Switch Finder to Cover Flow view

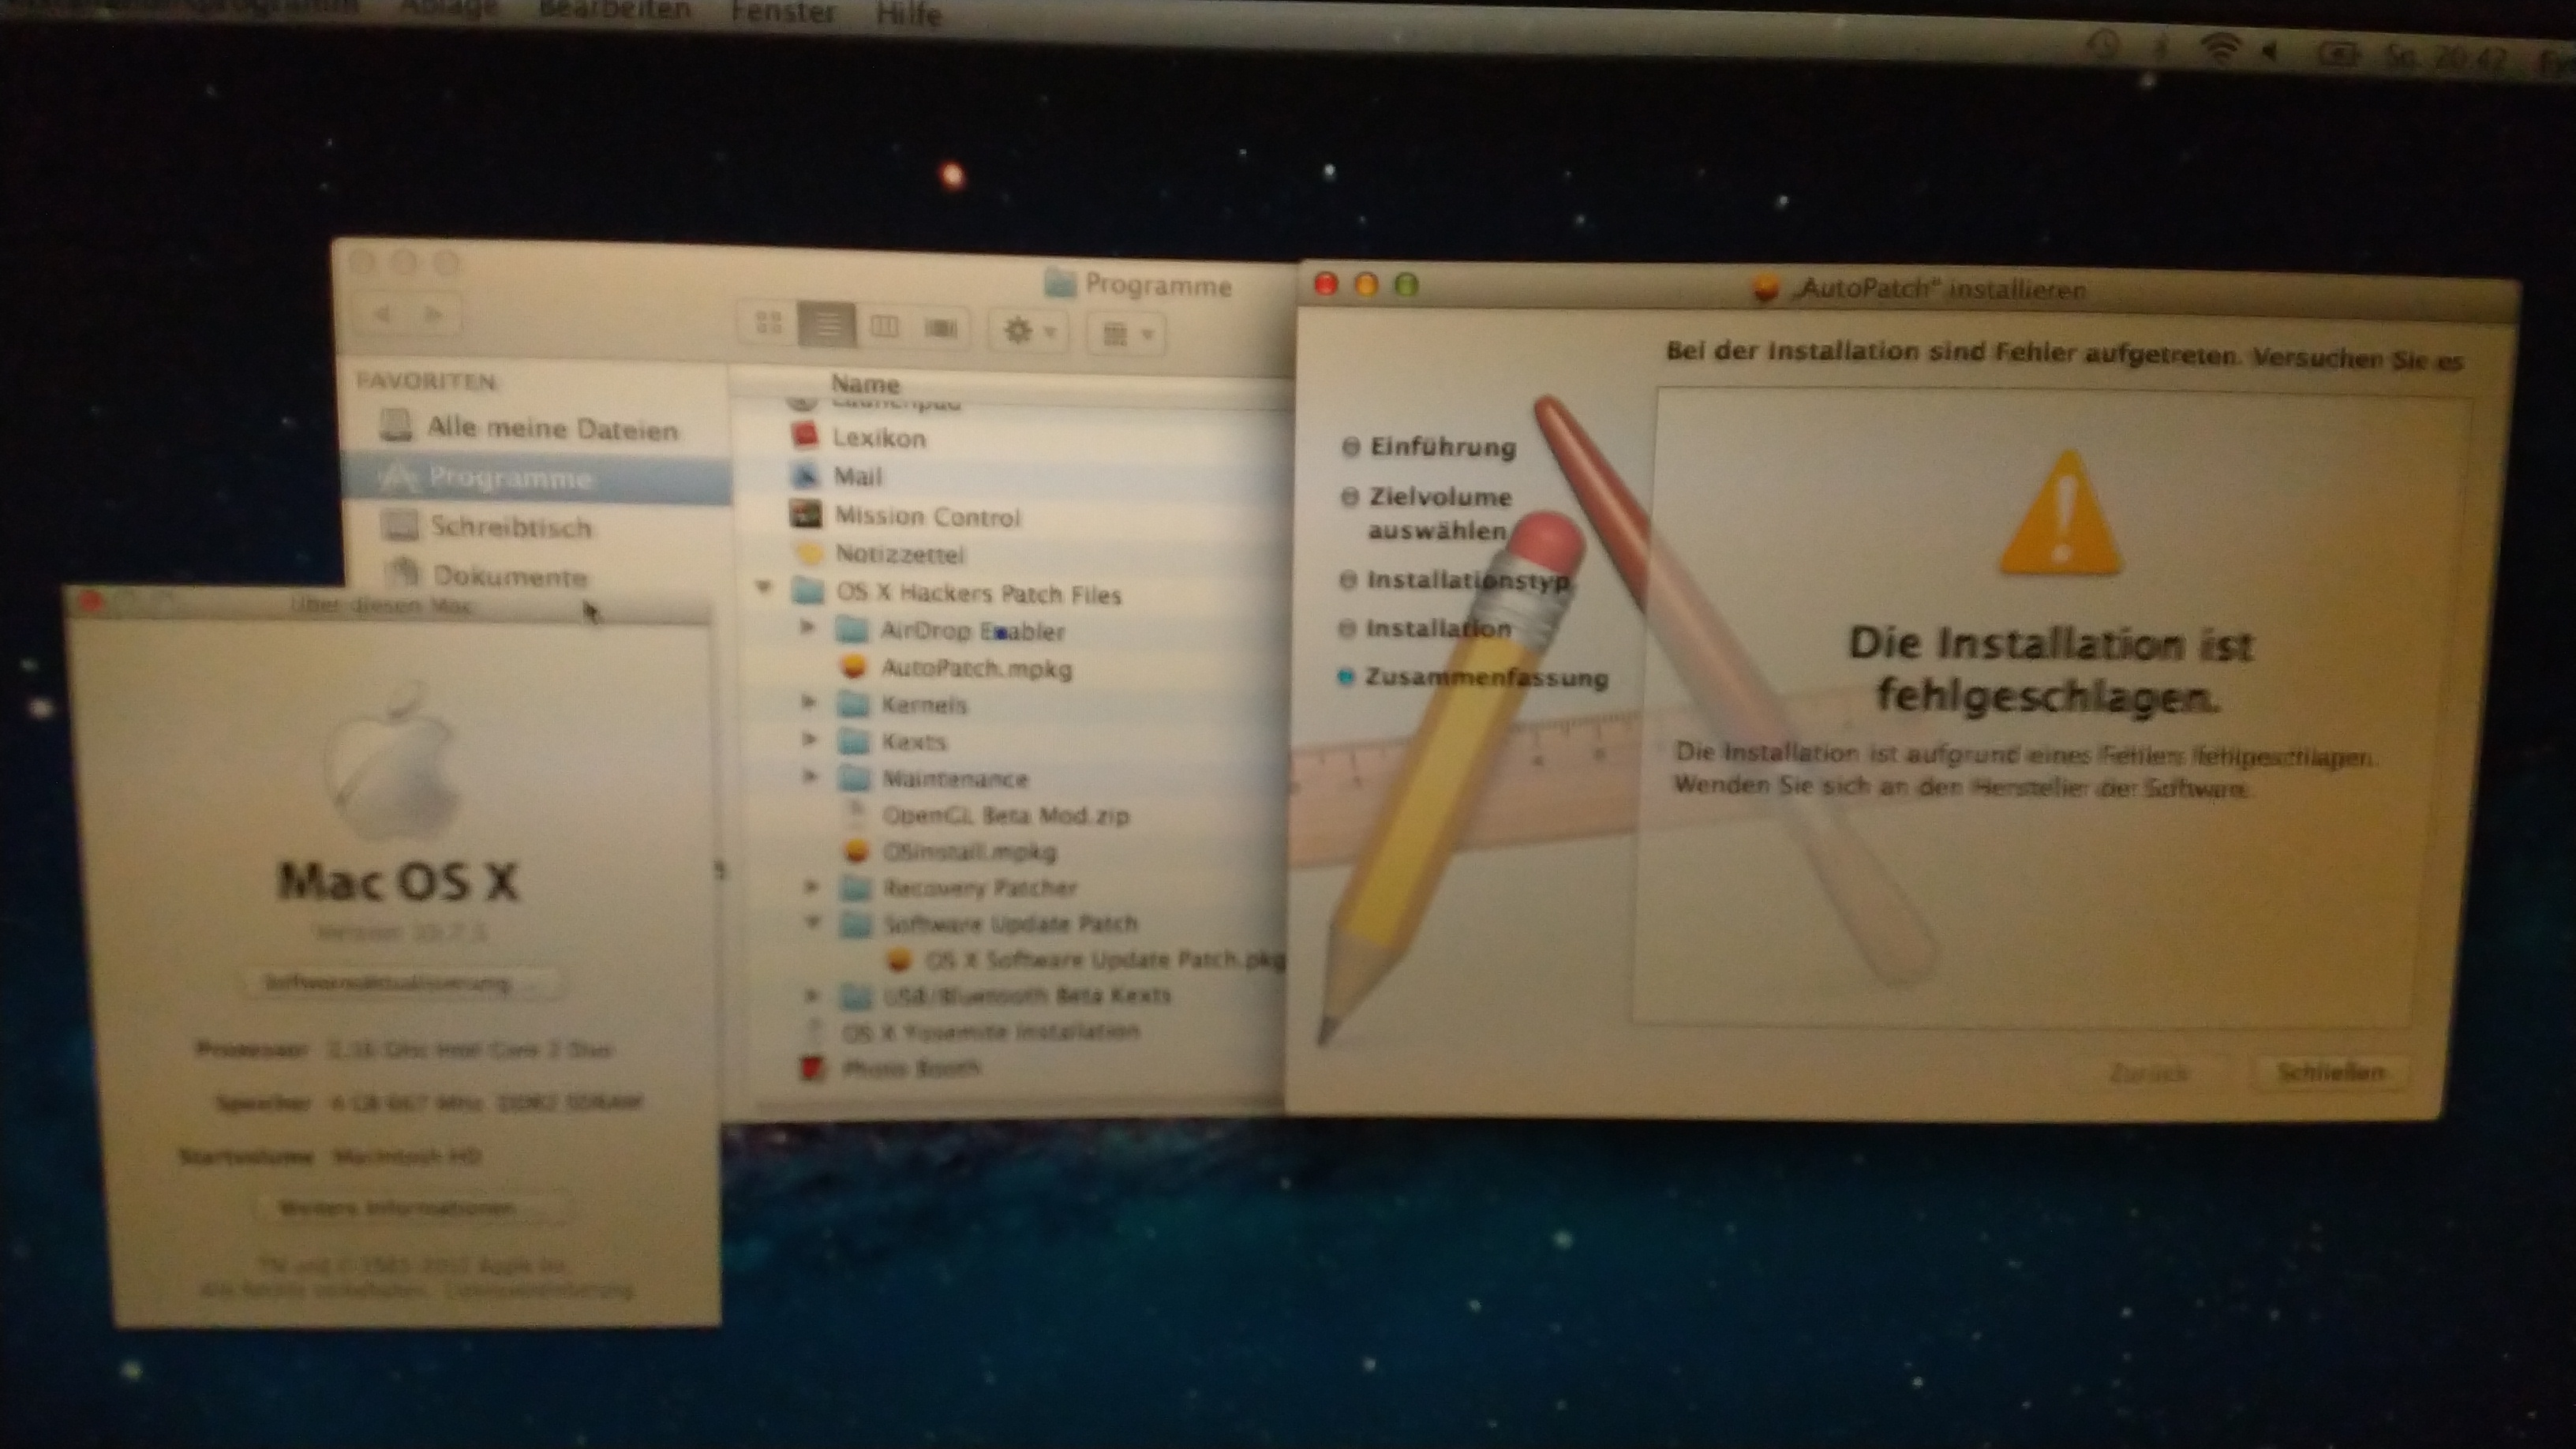coord(941,328)
